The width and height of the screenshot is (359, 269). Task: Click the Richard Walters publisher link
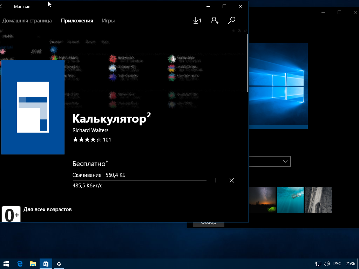coord(90,130)
